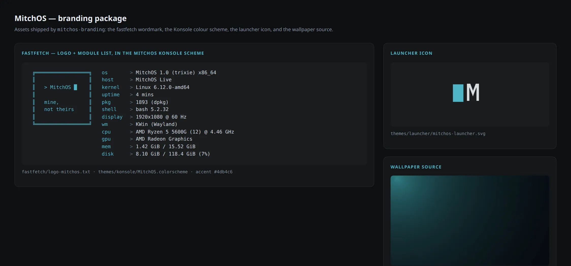Click the 'MitchOS 1.0 (trixie) x86_64' value

(x=176, y=73)
